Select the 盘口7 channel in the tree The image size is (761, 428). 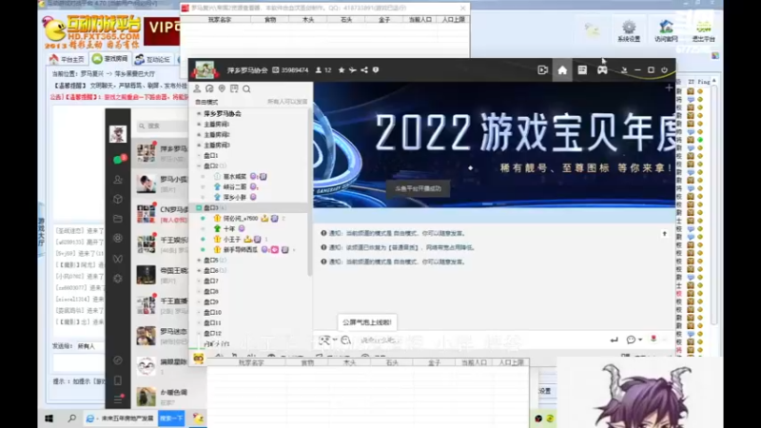[210, 281]
